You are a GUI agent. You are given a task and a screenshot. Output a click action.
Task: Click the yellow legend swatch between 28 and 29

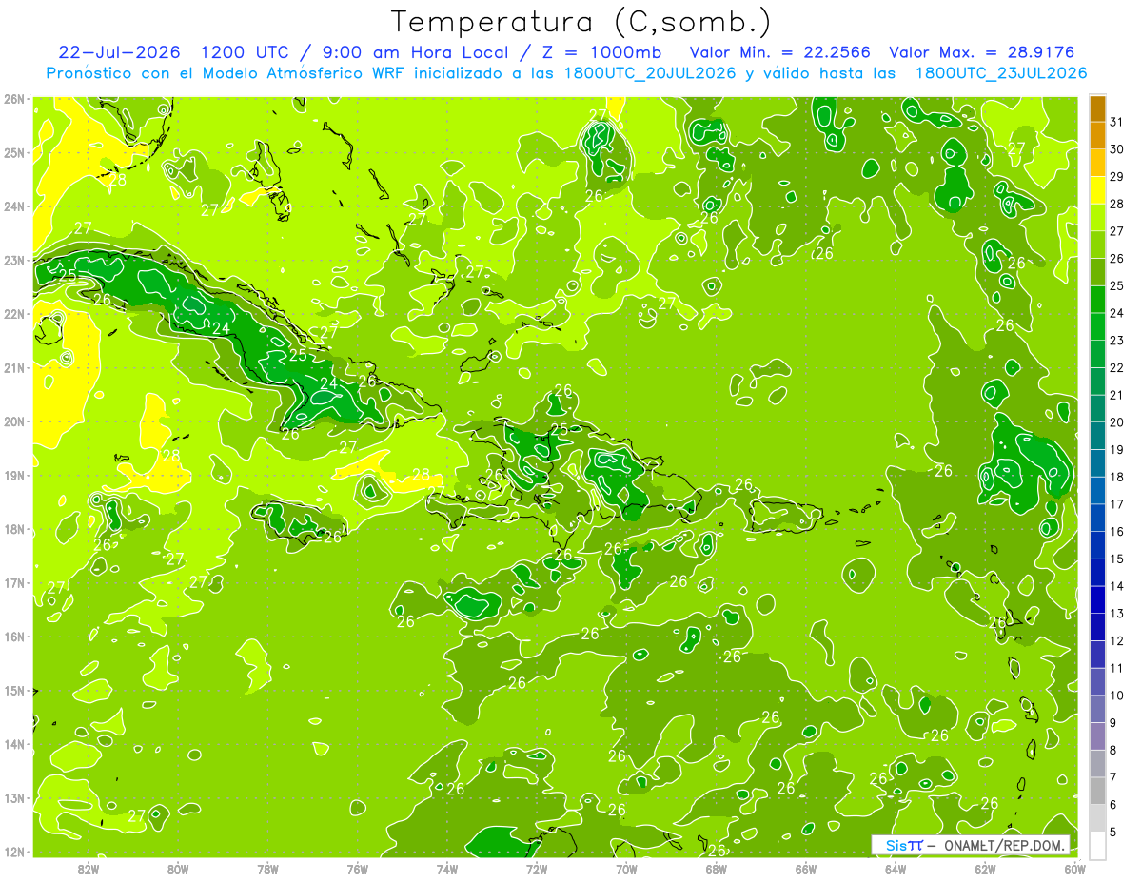[x=1097, y=190]
